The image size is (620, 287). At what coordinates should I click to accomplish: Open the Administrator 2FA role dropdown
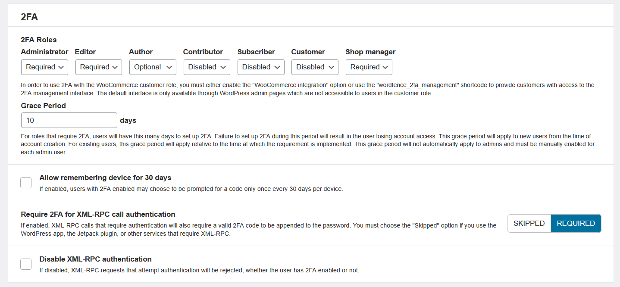coord(44,67)
